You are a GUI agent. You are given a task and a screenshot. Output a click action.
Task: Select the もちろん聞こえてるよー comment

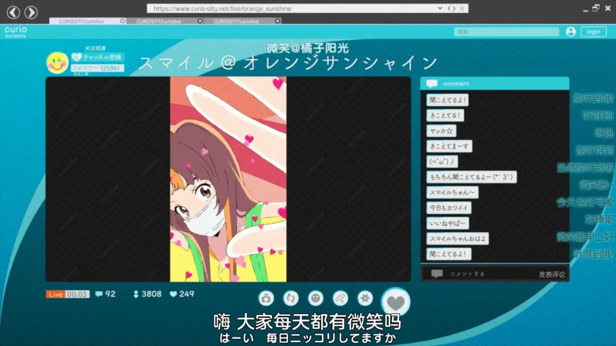tap(472, 177)
